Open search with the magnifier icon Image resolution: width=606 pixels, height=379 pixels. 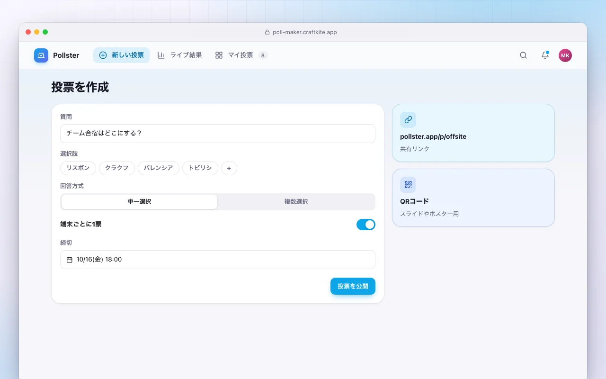(523, 55)
